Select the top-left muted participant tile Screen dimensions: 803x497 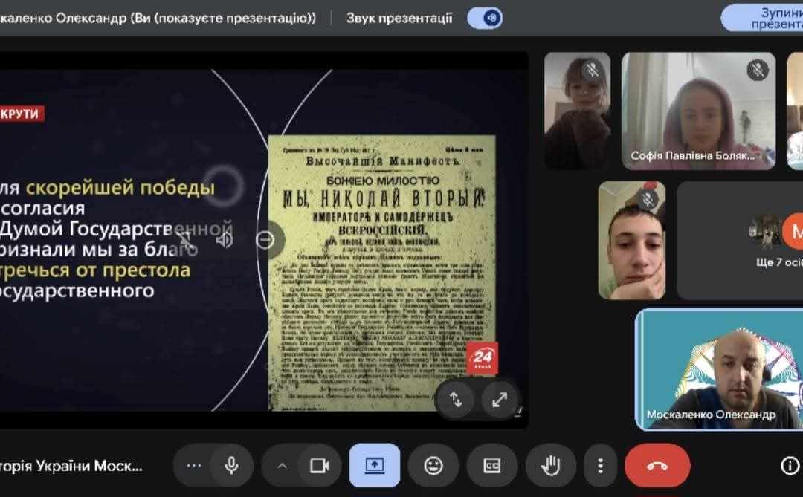tap(577, 111)
